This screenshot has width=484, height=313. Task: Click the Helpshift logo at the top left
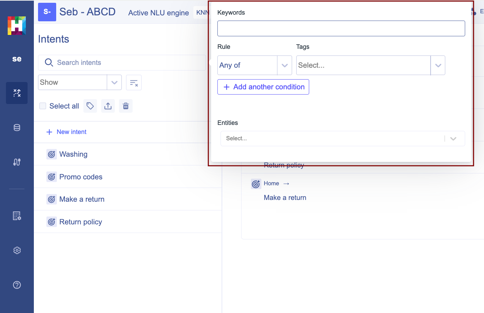click(17, 25)
